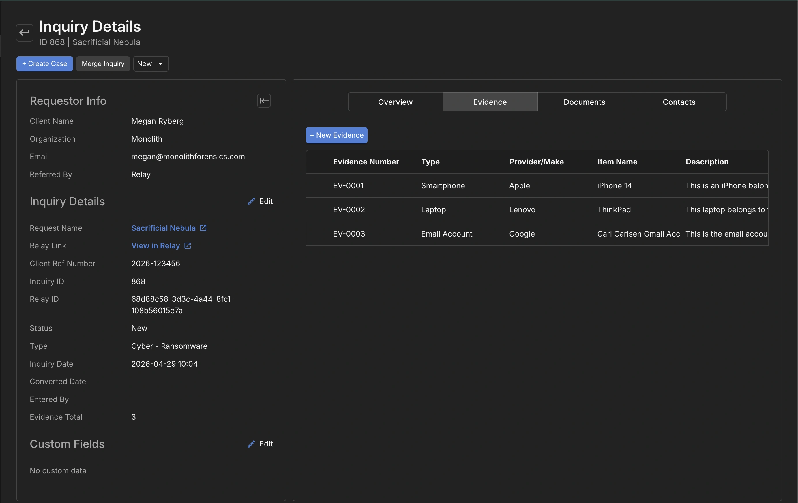Click Carl Carlsen Gmail Acc item name
Screen dimensions: 798x503
point(638,234)
